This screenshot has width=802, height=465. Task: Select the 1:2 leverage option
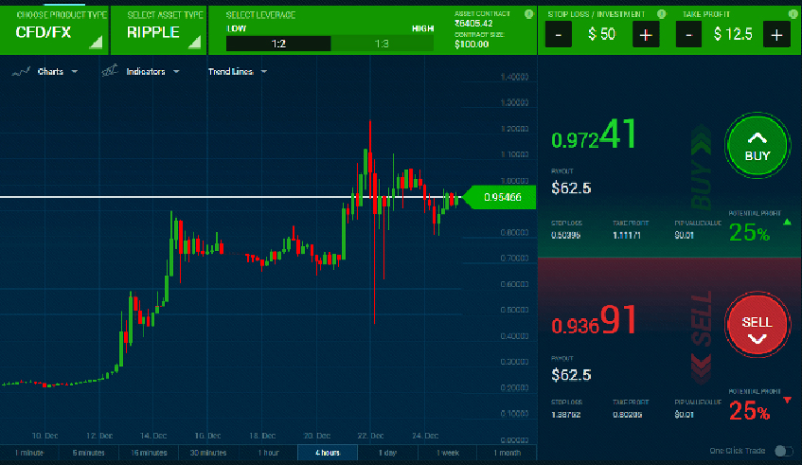(x=278, y=44)
